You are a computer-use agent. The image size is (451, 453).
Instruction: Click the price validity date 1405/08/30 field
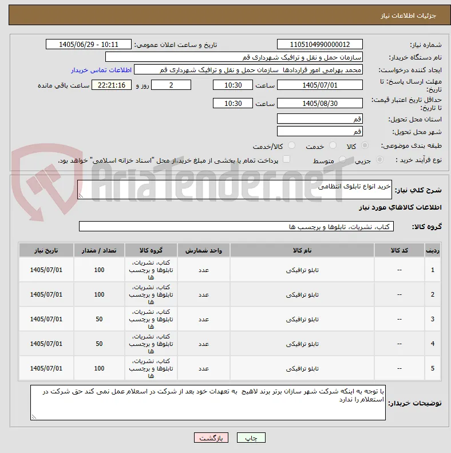pyautogui.click(x=319, y=104)
